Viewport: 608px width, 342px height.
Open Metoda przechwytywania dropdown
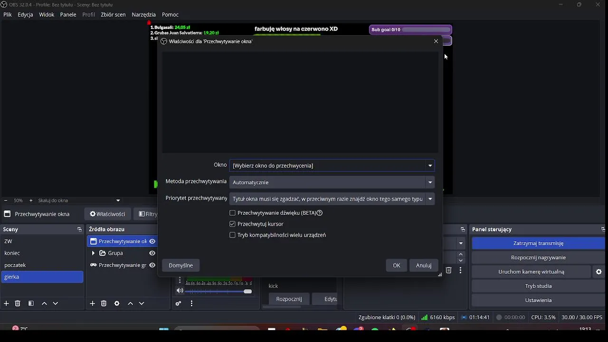tap(332, 182)
